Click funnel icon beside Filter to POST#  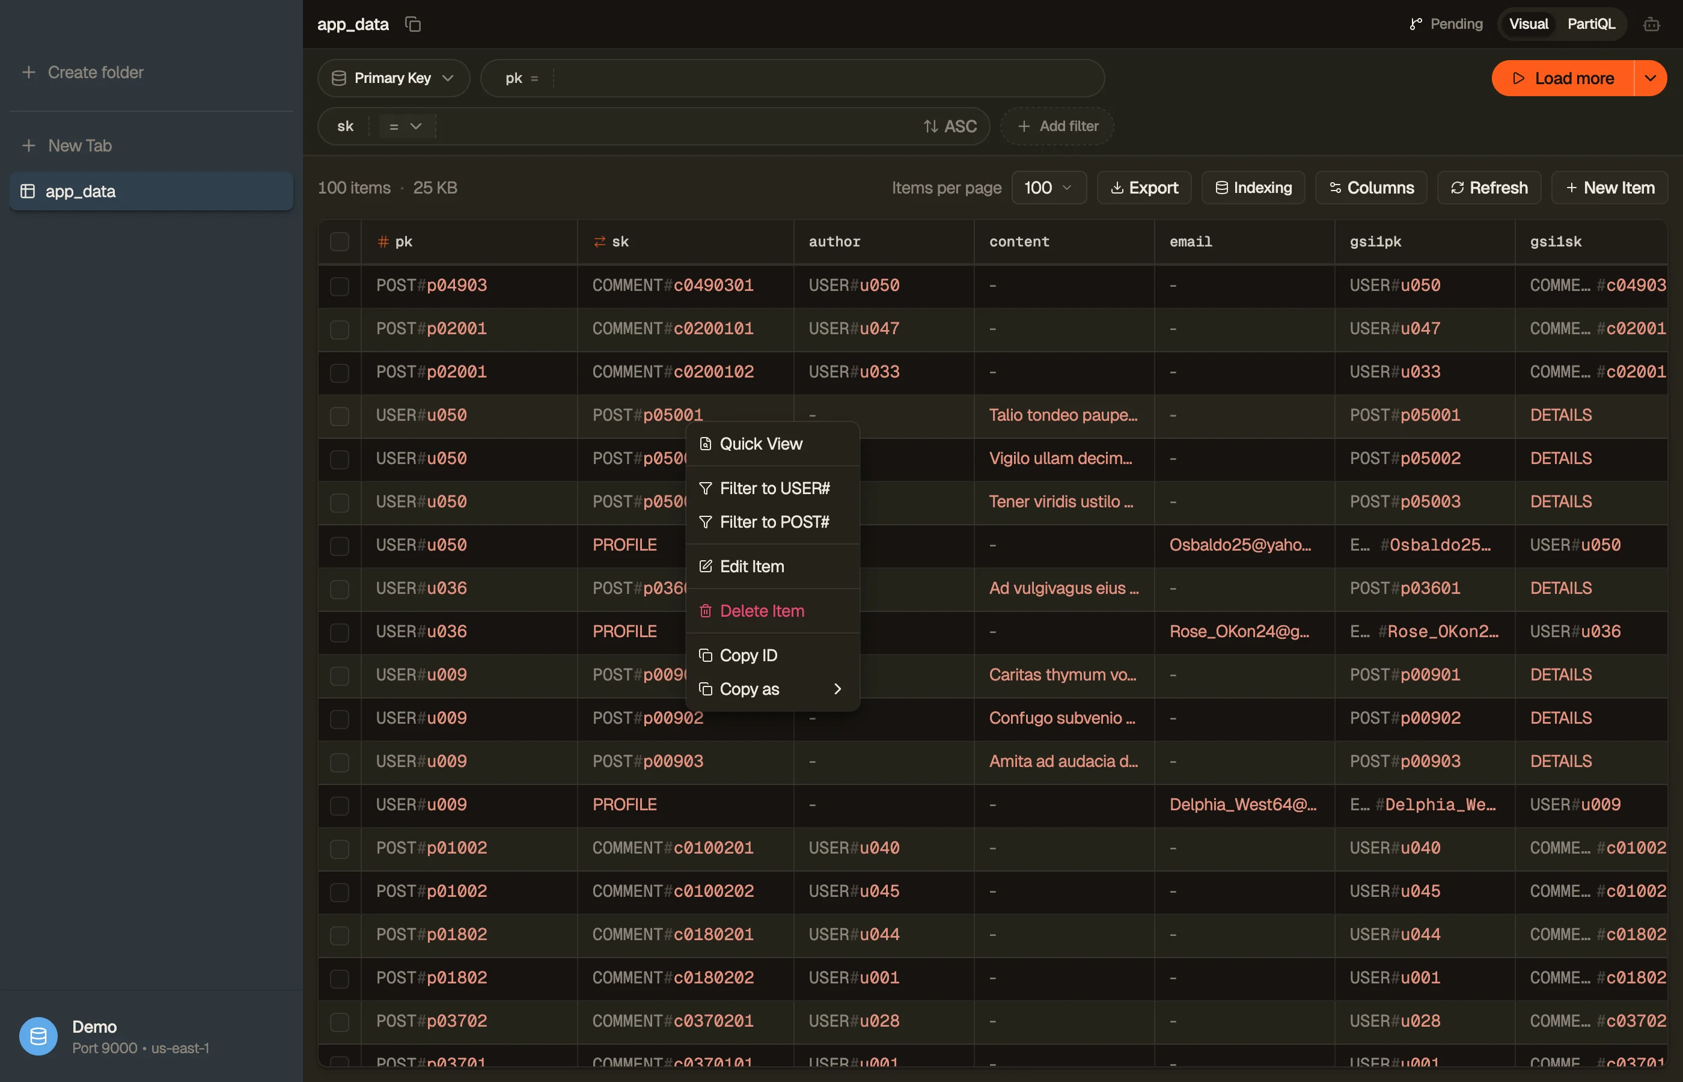[705, 522]
